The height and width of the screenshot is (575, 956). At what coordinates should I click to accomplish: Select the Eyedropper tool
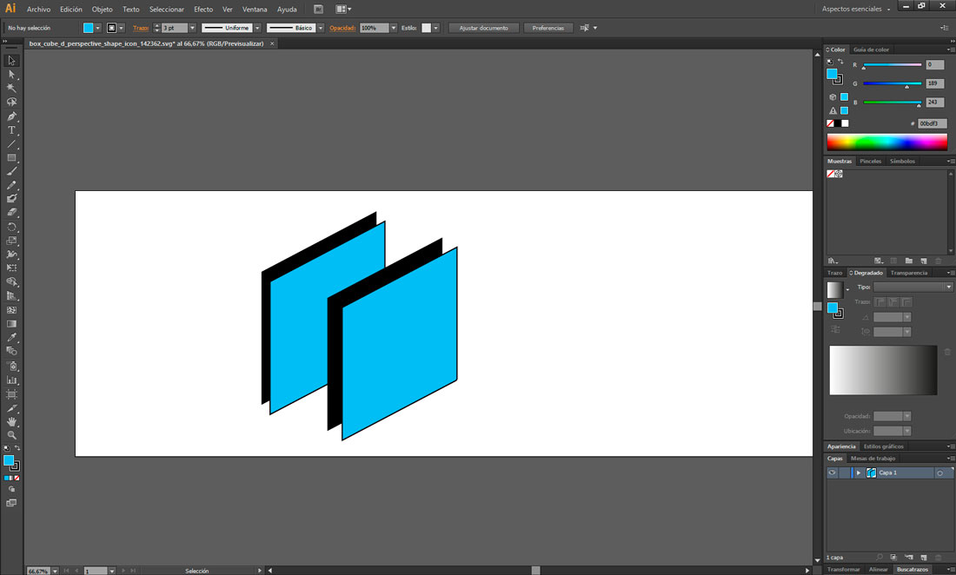tap(11, 338)
